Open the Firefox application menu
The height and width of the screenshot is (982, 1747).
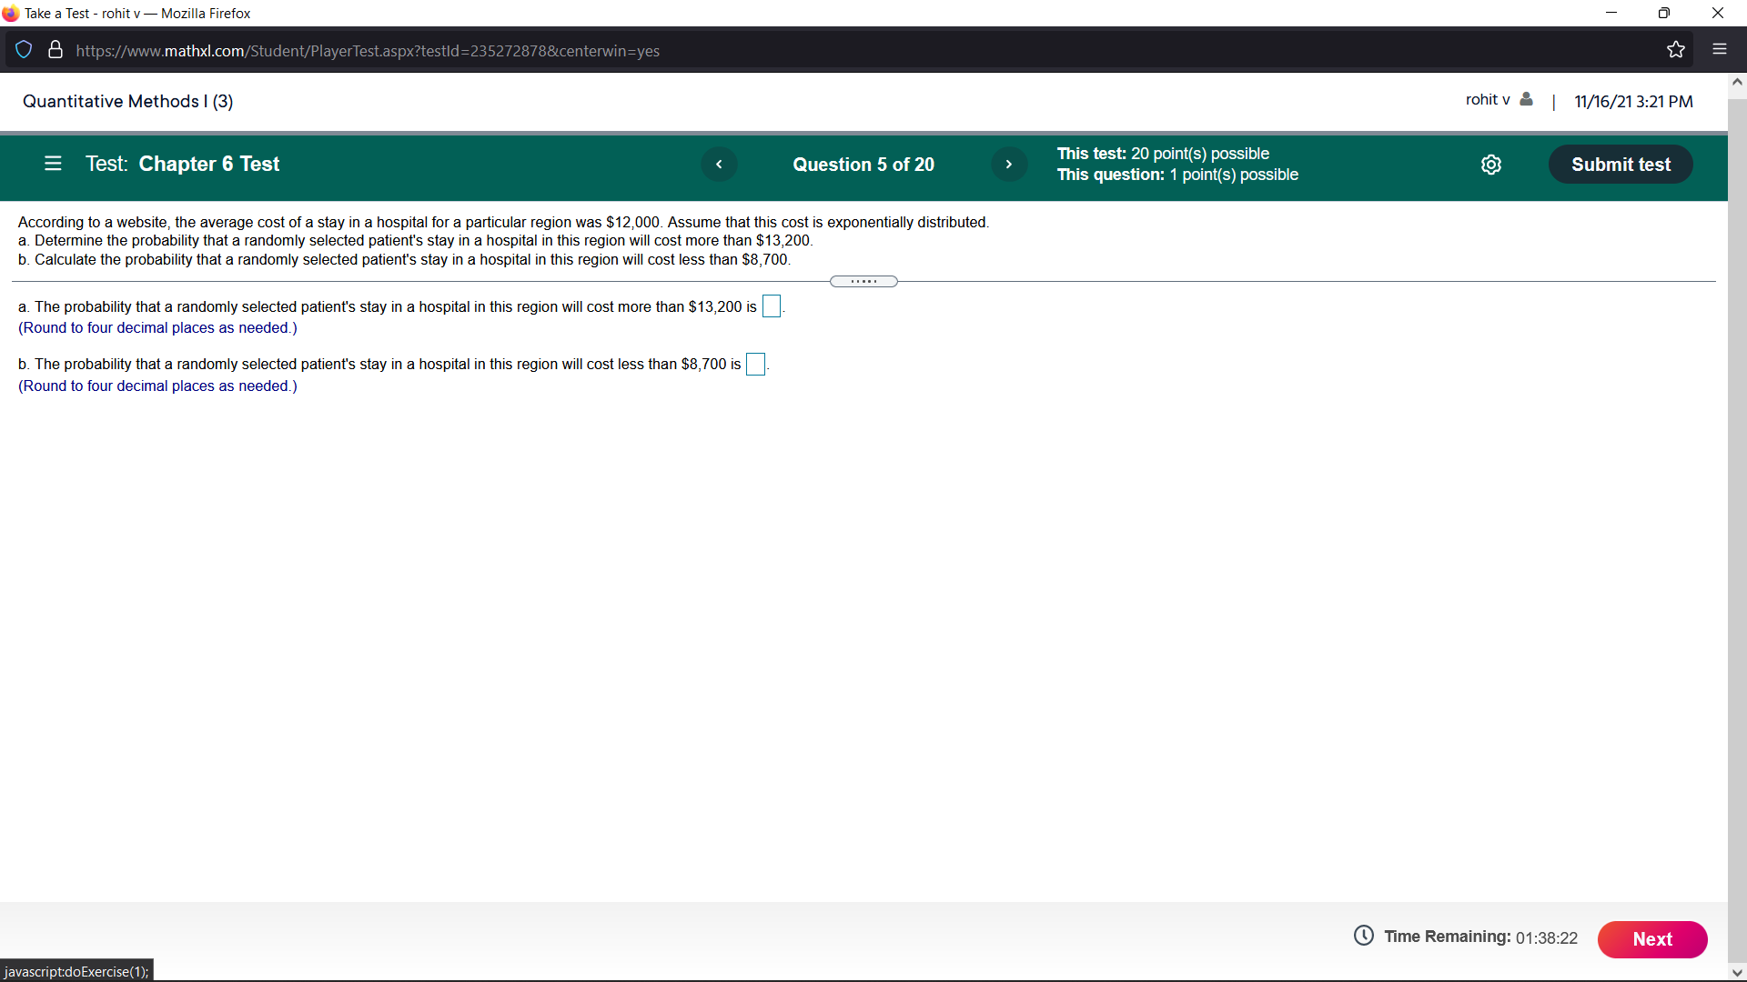point(1721,50)
